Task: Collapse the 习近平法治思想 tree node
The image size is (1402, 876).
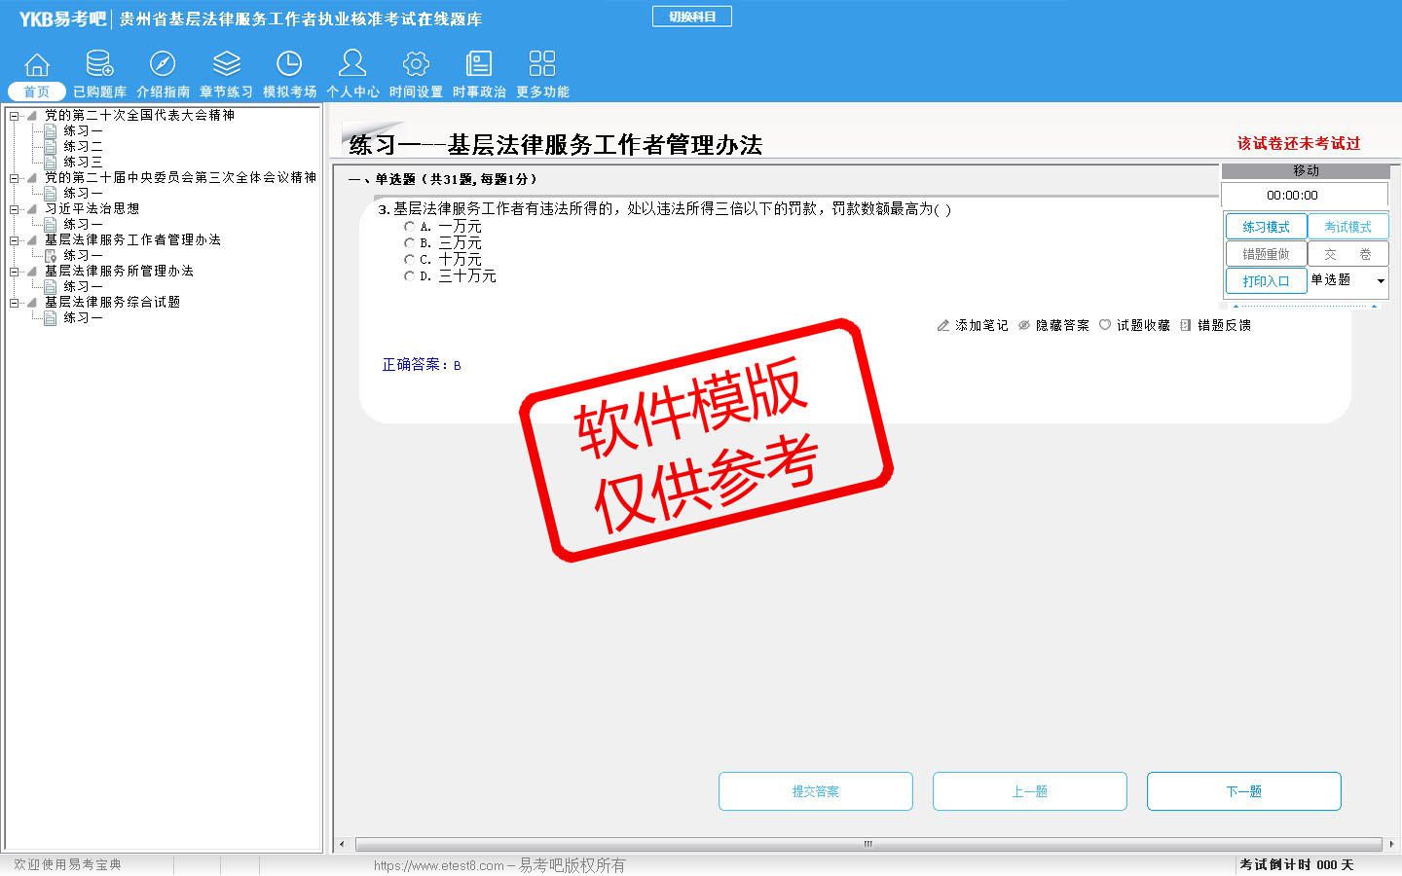Action: [15, 209]
